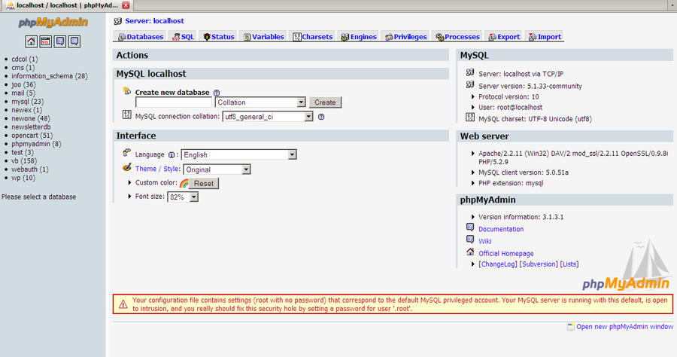Image resolution: width=677 pixels, height=357 pixels.
Task: Open the SQL query window icon
Action: (x=45, y=41)
